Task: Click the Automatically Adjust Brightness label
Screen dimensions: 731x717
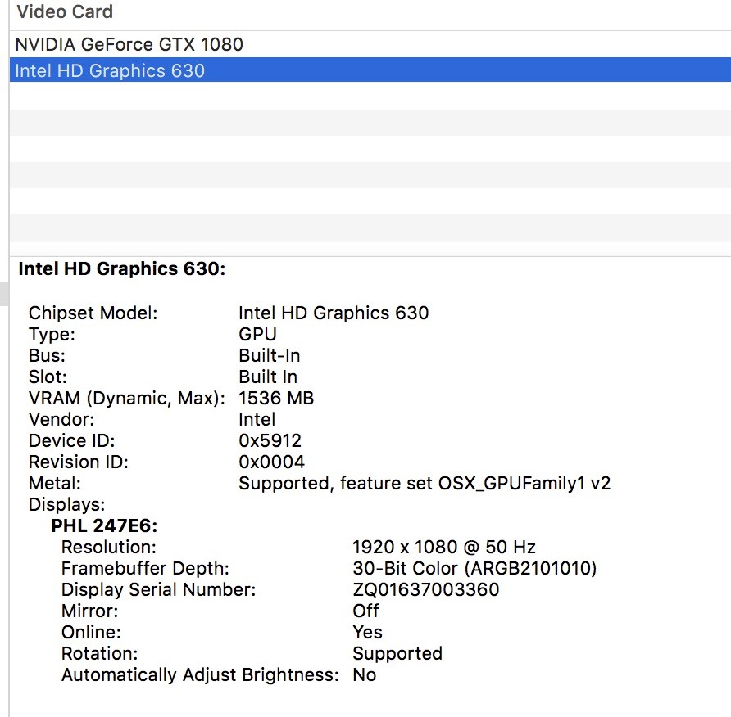Action: pyautogui.click(x=200, y=674)
